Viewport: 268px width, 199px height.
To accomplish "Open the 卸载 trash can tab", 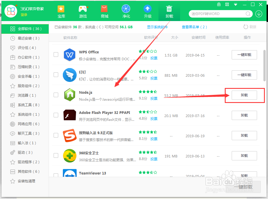I will click(169, 12).
